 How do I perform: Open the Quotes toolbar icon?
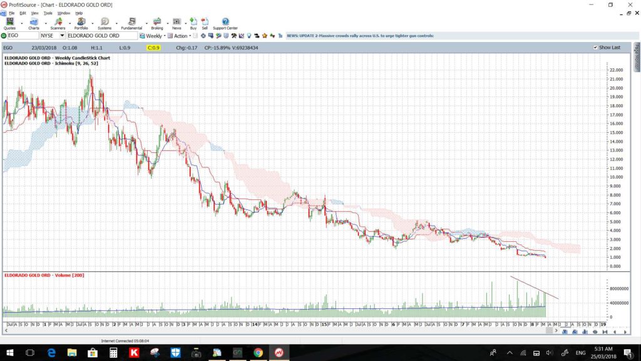(x=9, y=21)
